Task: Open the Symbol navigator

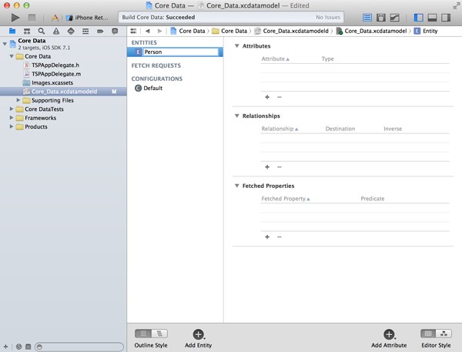Action: pos(27,31)
